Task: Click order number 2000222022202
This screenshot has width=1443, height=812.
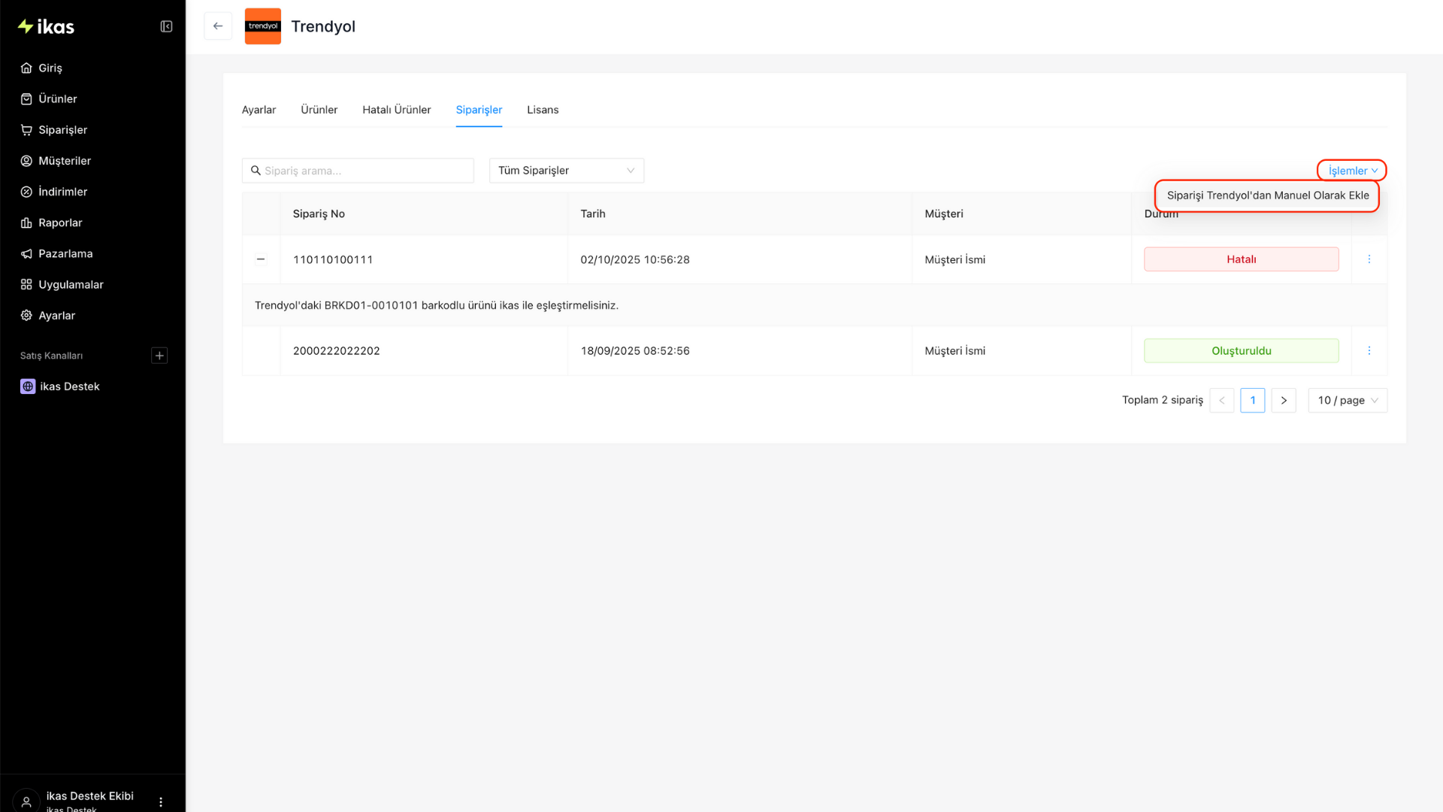Action: point(337,351)
